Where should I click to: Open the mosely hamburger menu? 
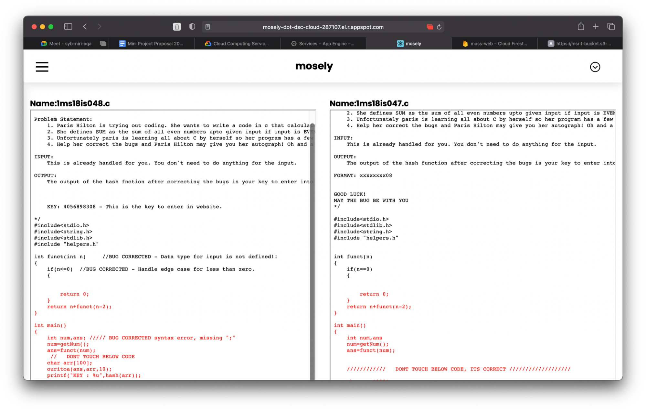[42, 67]
